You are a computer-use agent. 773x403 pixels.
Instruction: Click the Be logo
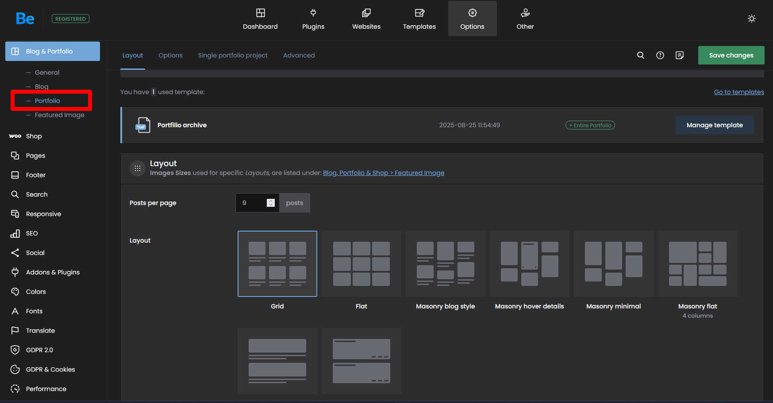[25, 19]
